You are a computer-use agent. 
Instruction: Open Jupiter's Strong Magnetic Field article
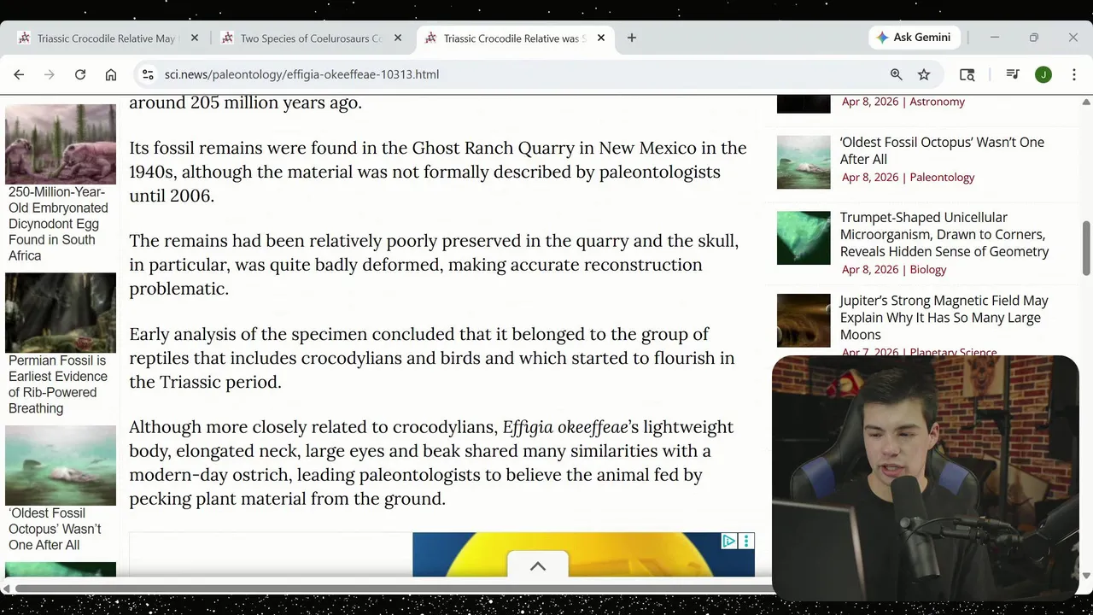pyautogui.click(x=944, y=317)
